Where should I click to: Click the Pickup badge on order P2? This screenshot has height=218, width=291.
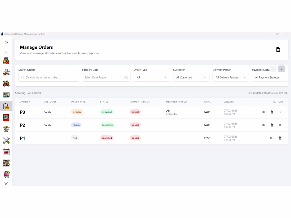(76, 125)
